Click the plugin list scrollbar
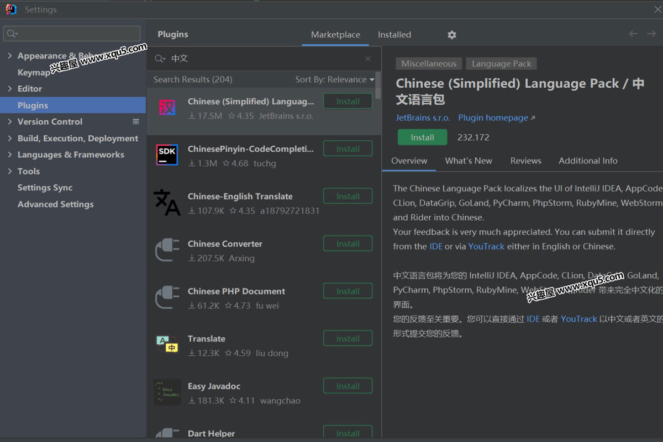This screenshot has width=663, height=442. coord(378,84)
